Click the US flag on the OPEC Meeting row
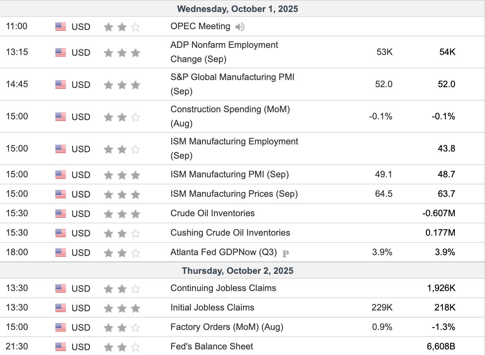Image resolution: width=485 pixels, height=355 pixels. click(61, 27)
